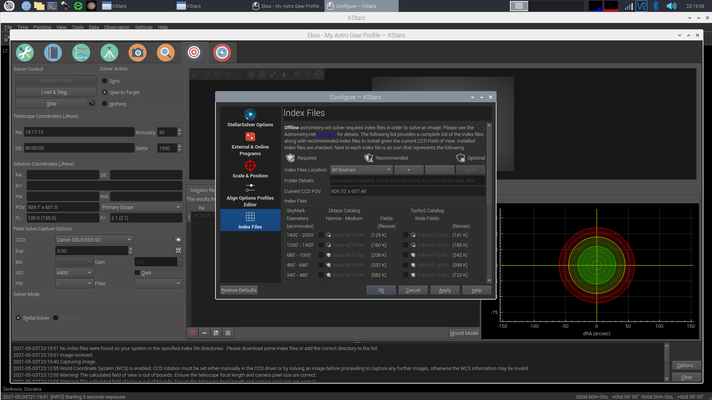Image resolution: width=712 pixels, height=400 pixels.
Task: Open the Canon DSLR EOS 6D CCD dropdown
Action: [94, 240]
